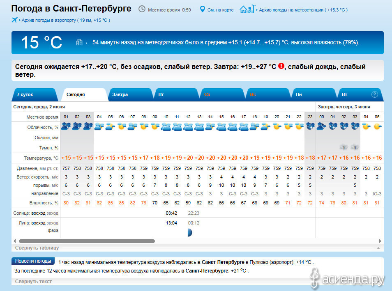
Task: Click the building sensor icon in banner
Action: pos(79,42)
